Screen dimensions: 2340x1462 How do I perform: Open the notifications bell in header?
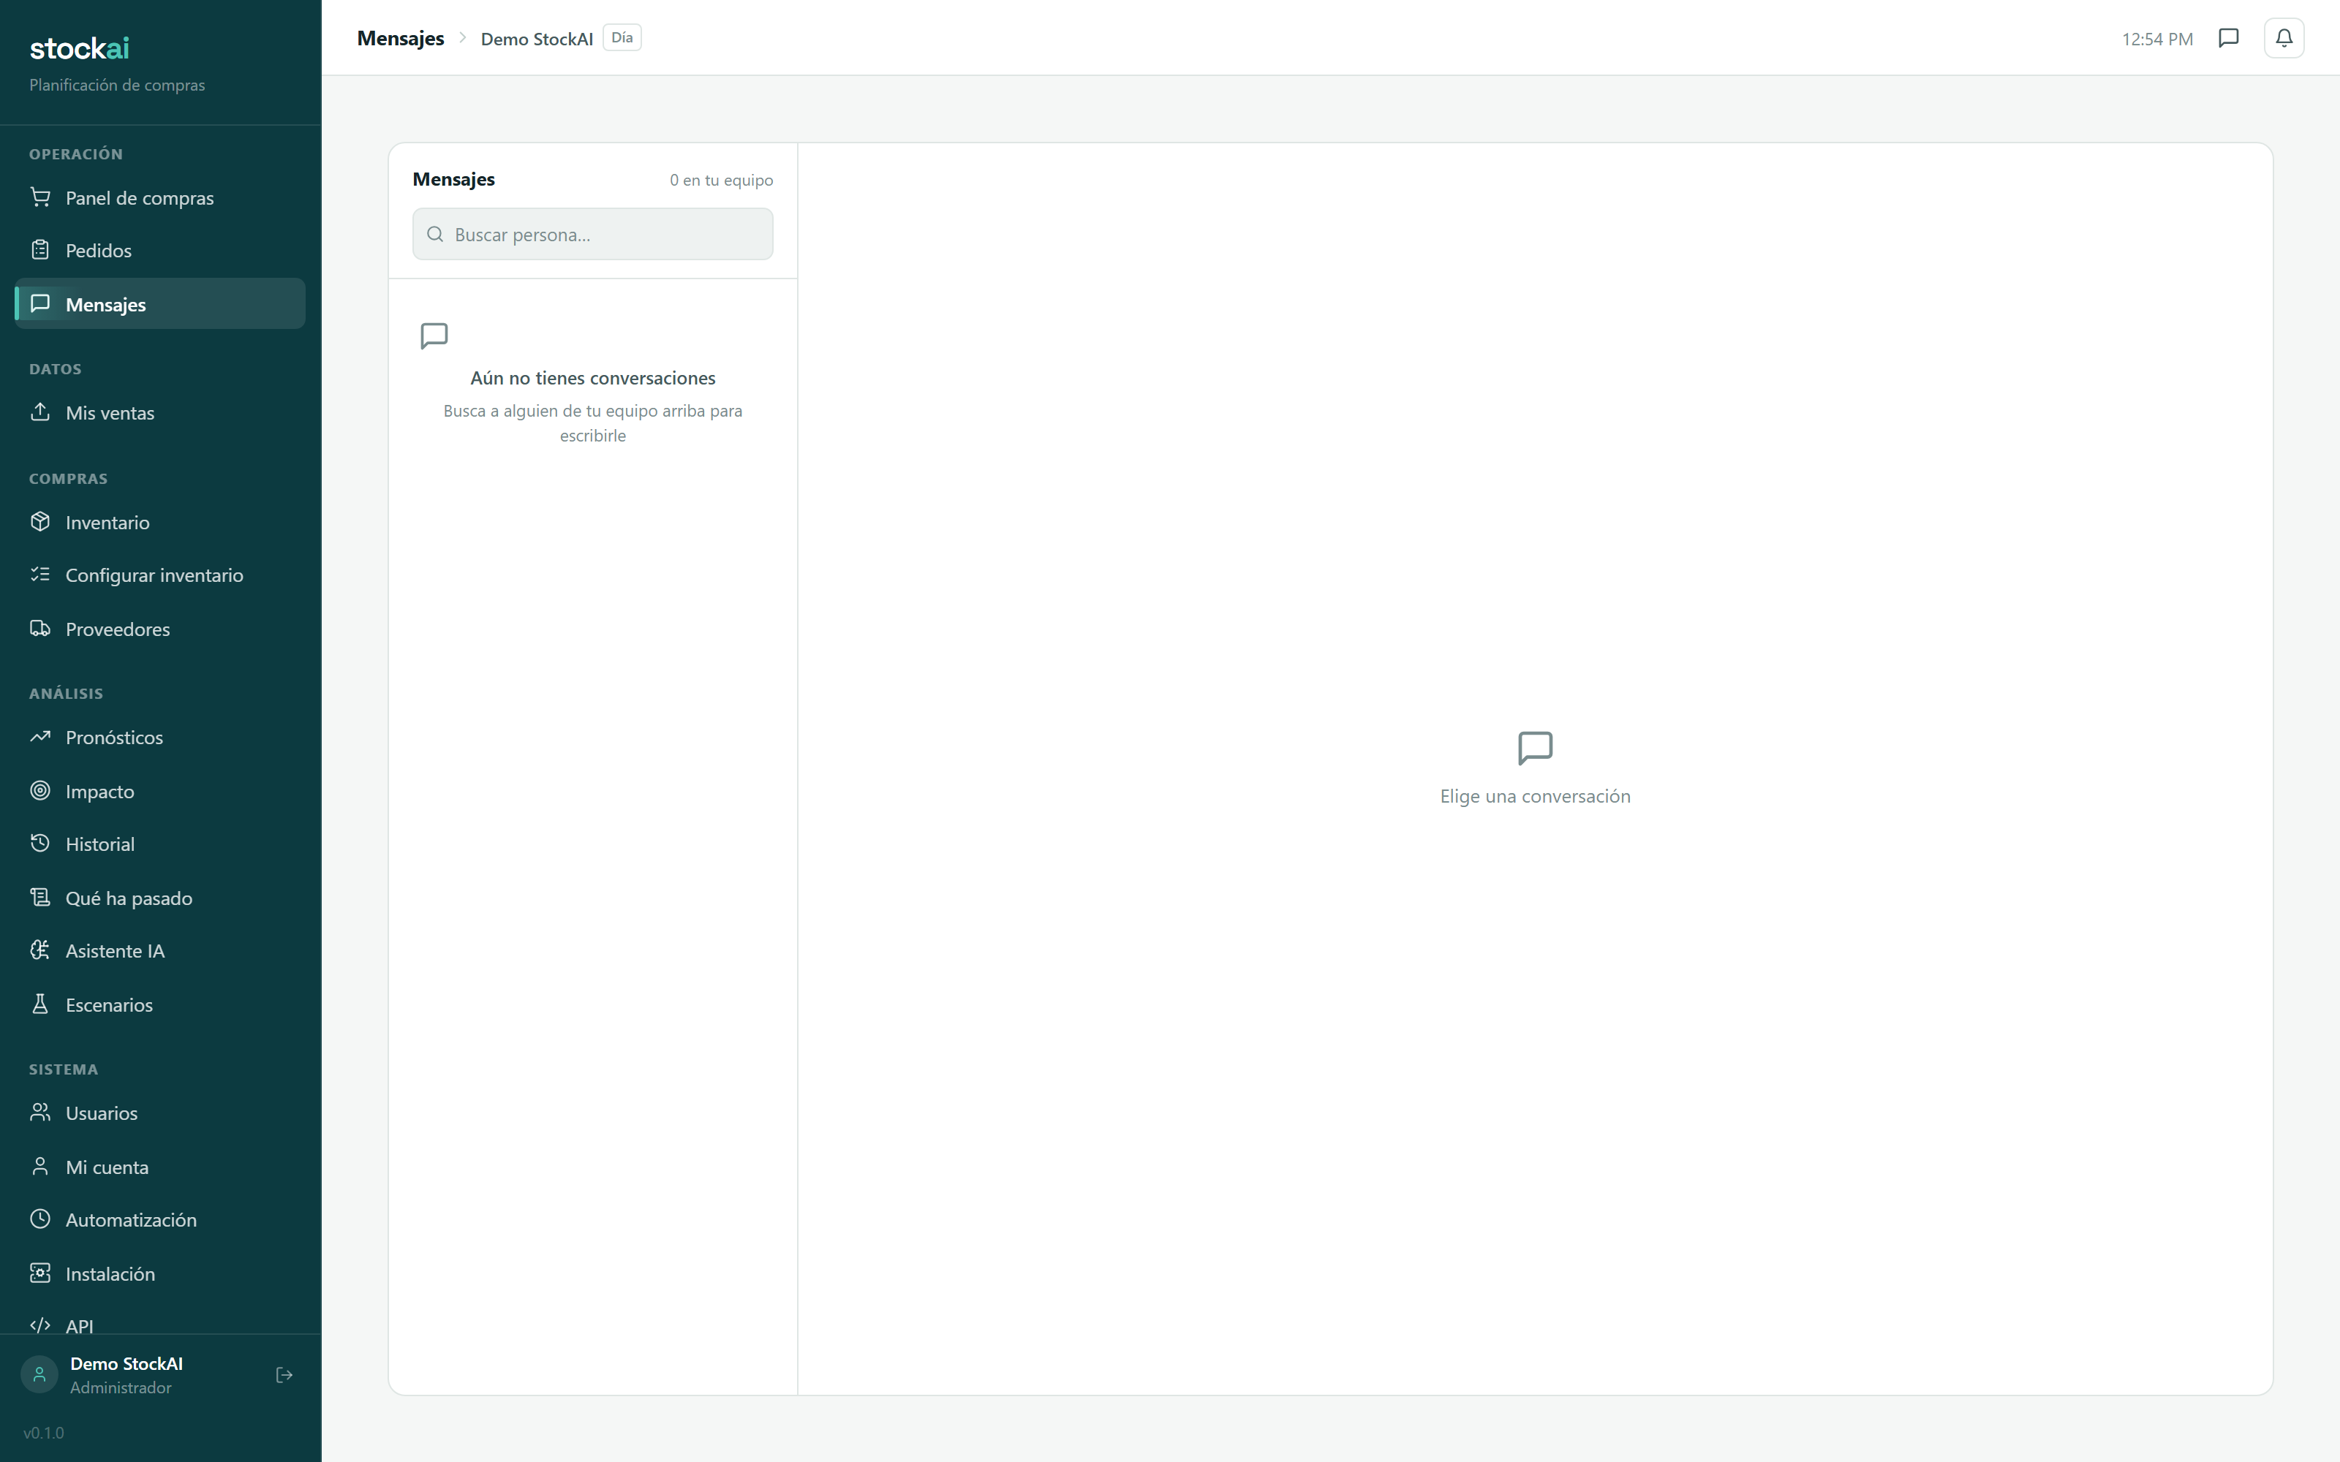click(2284, 39)
